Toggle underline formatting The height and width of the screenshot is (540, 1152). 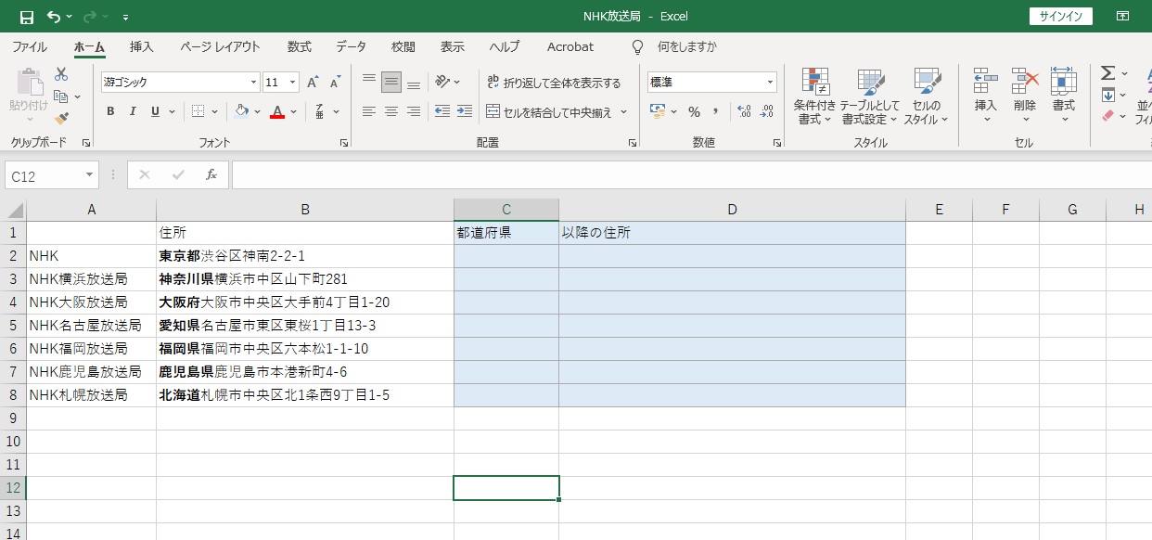point(155,111)
